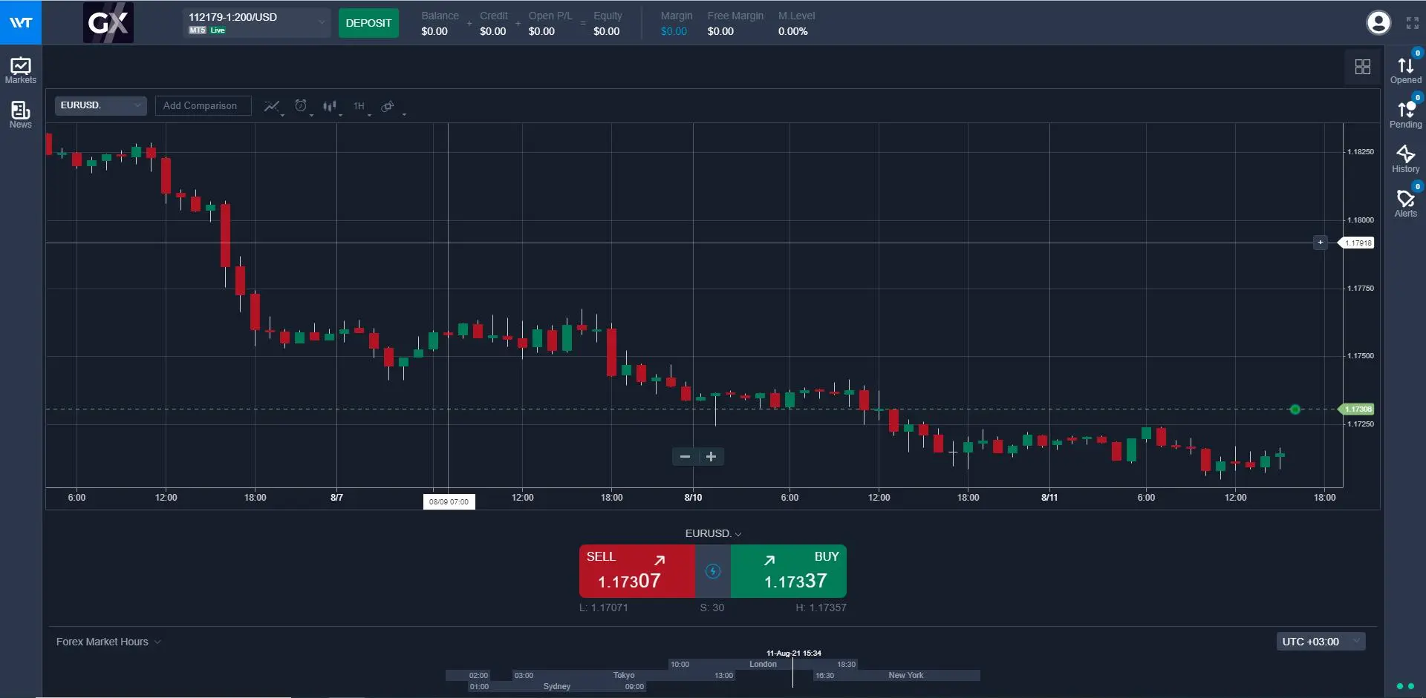Show Pending orders panel
This screenshot has height=698, width=1426.
click(x=1405, y=115)
